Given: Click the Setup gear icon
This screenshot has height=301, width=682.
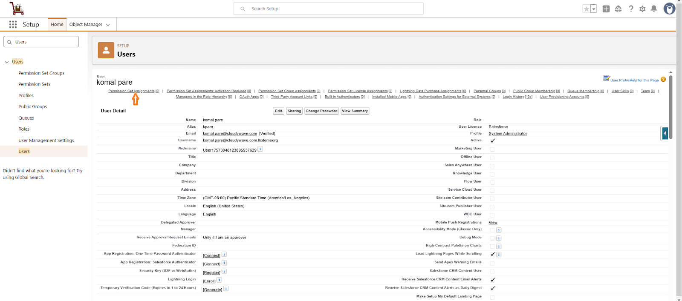Looking at the screenshot, I should (642, 9).
